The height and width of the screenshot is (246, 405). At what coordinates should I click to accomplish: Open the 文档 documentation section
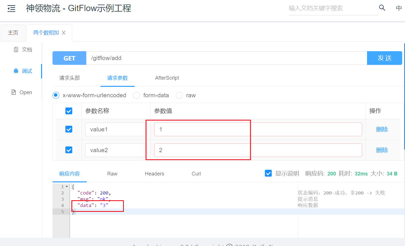(23, 49)
